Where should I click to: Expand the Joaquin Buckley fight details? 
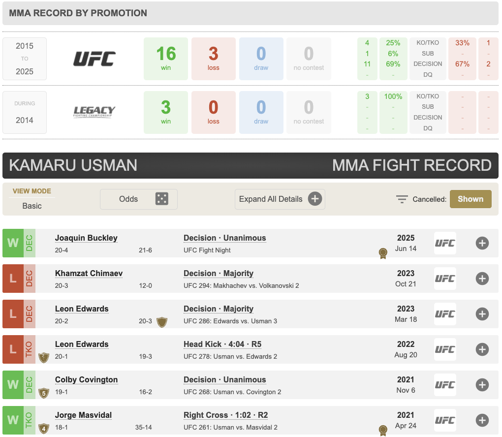point(482,243)
